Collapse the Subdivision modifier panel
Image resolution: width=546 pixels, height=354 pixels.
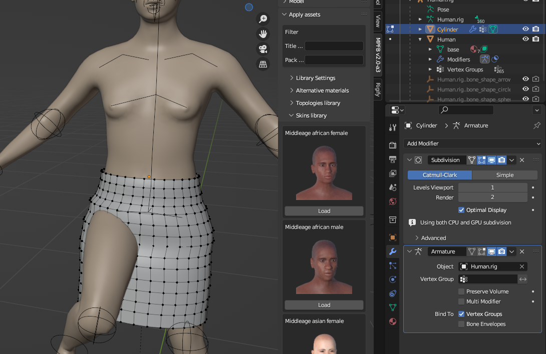(410, 160)
